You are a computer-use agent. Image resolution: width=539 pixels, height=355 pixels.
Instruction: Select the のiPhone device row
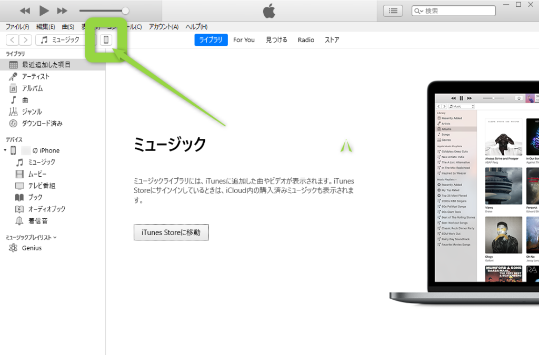pos(53,150)
